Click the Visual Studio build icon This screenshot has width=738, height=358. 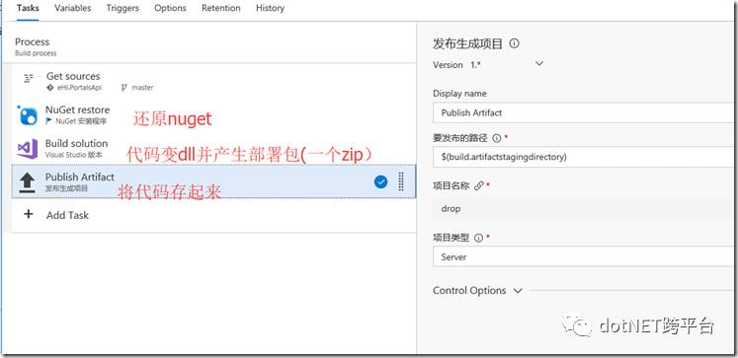(x=28, y=149)
